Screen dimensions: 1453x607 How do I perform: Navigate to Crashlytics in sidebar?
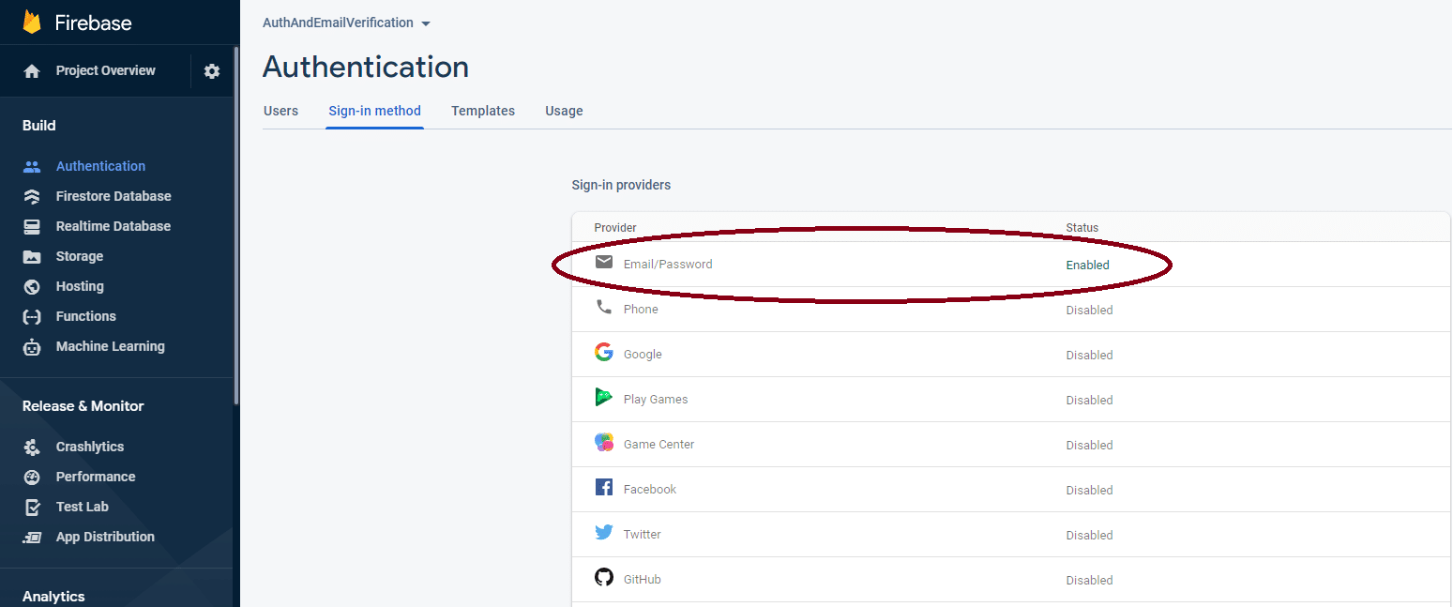coord(90,447)
